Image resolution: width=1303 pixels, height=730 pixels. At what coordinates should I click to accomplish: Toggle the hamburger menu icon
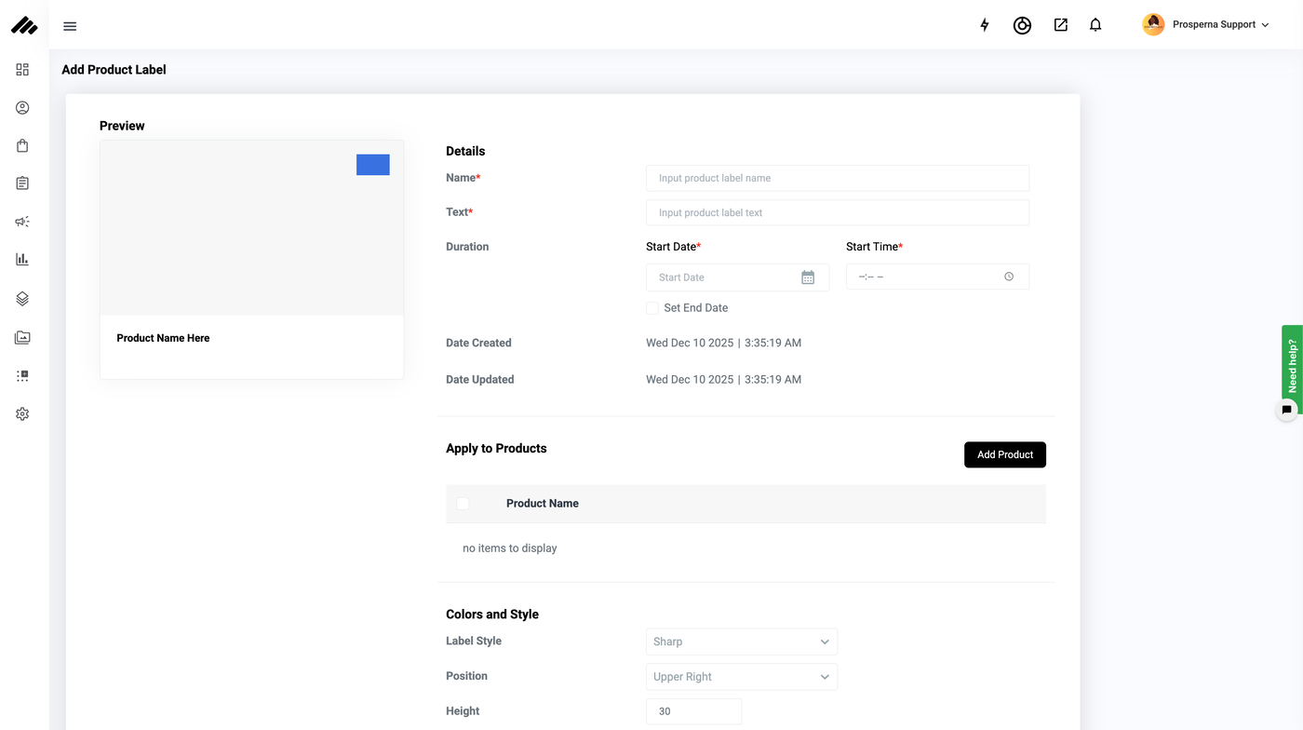click(70, 26)
